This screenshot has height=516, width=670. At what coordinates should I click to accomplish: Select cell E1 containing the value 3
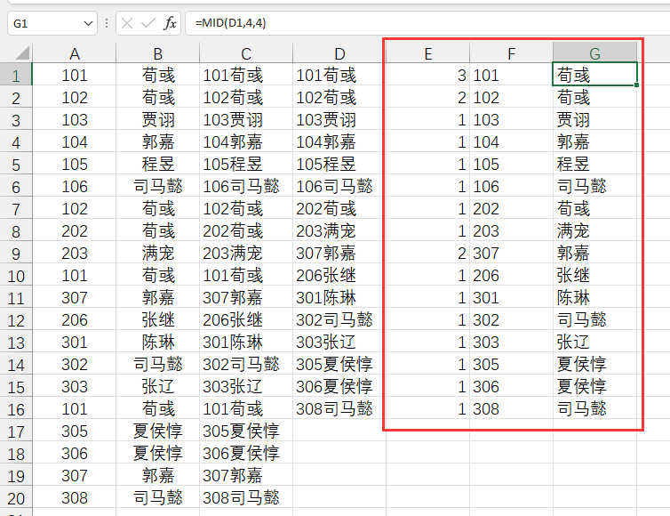point(427,76)
